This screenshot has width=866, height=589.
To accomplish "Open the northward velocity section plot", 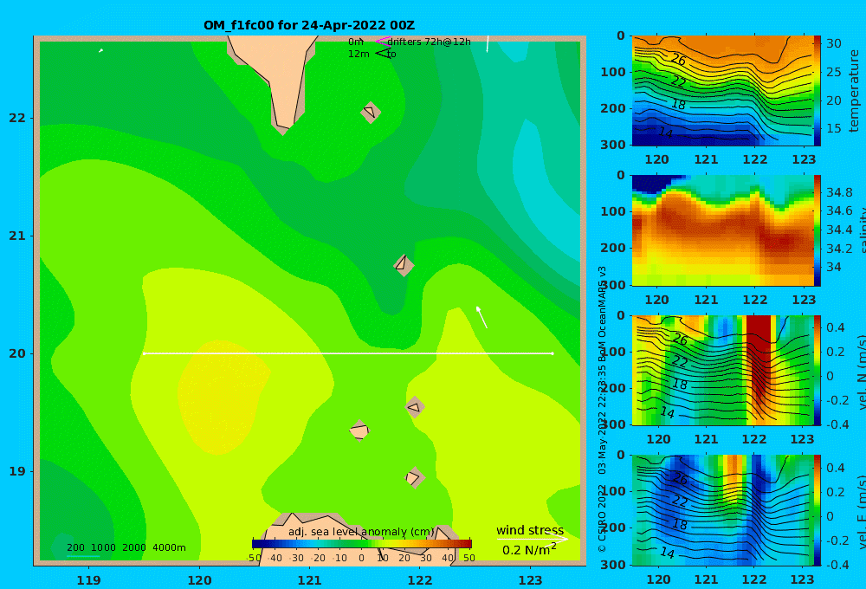I will tap(722, 370).
